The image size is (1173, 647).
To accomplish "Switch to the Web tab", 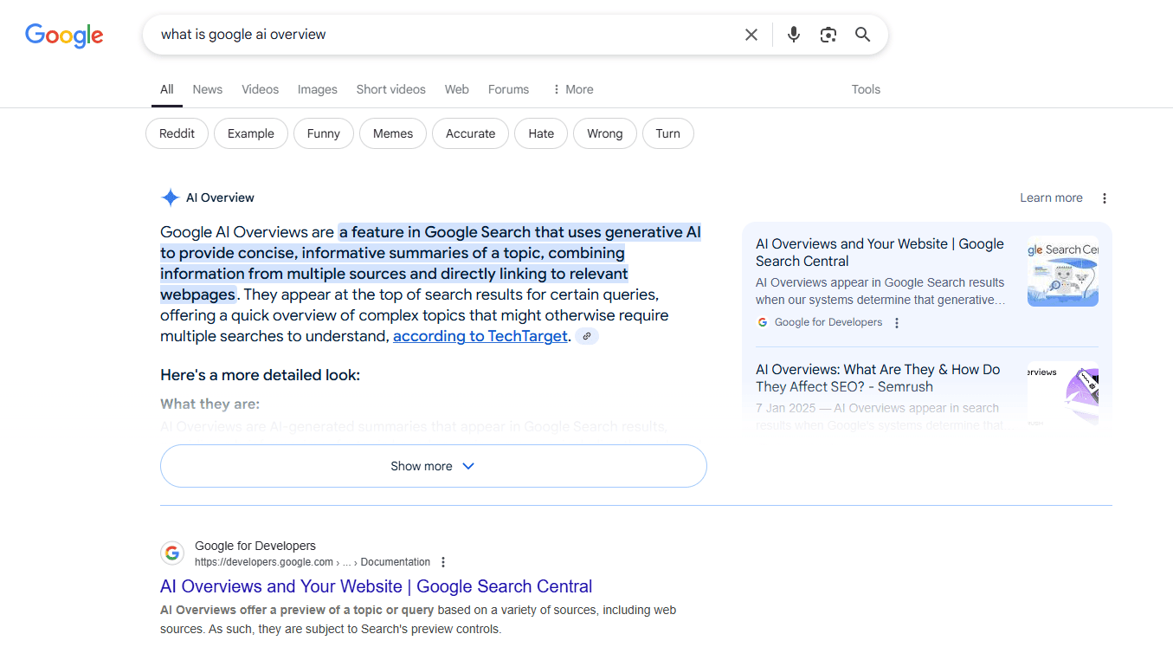I will pos(457,89).
